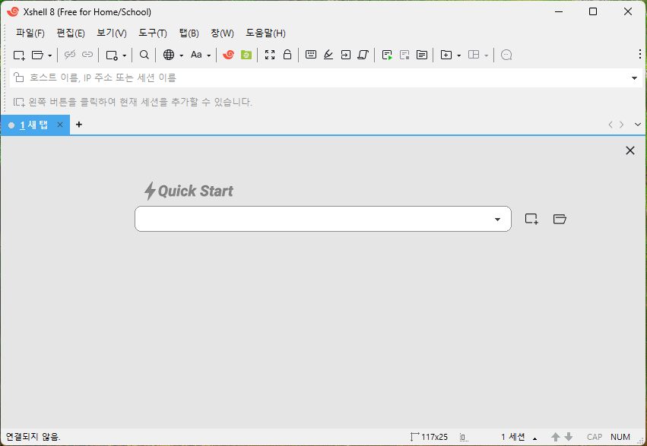Expand the host address bar dropdown
This screenshot has height=446, width=647.
633,77
